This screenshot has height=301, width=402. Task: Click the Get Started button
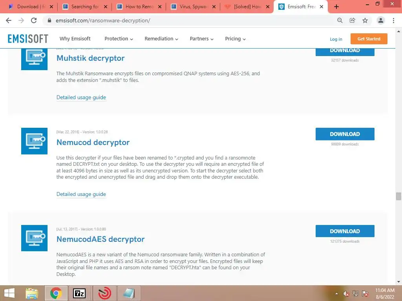(x=369, y=39)
